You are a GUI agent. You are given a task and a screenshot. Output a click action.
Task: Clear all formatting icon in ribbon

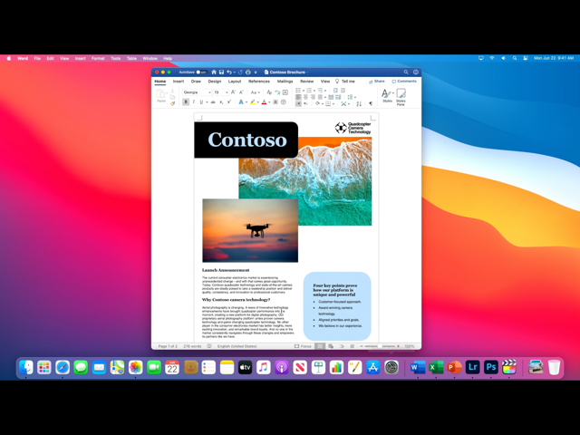click(269, 92)
